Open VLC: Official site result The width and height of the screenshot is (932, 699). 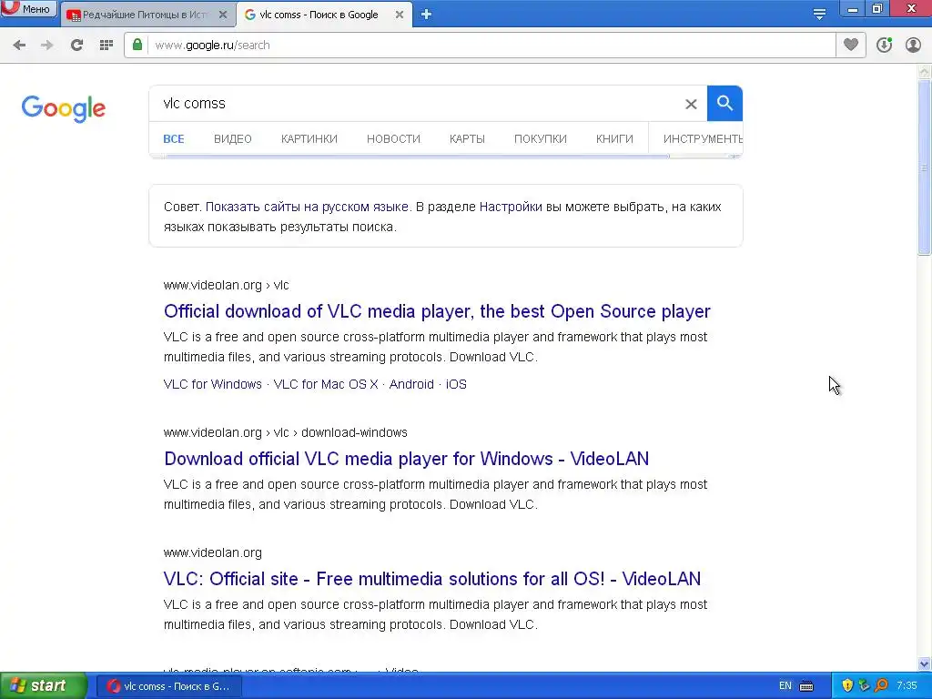coord(432,579)
